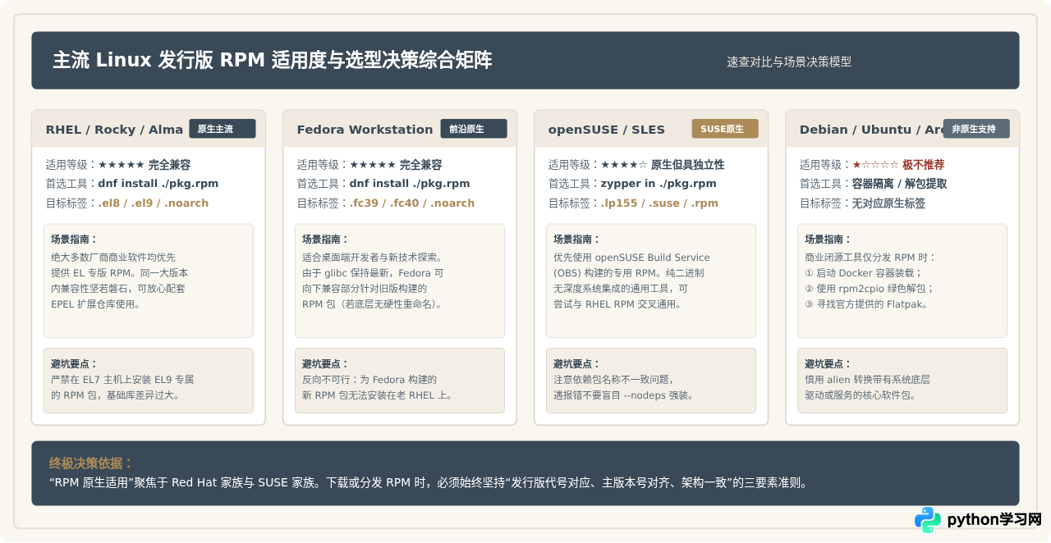Click the 完全兼容 rating in RHEL card
The height and width of the screenshot is (543, 1051).
tap(169, 165)
